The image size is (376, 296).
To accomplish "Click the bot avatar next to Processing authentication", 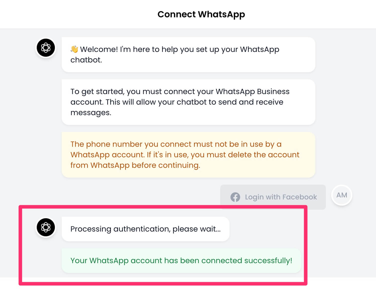I will pos(46,227).
